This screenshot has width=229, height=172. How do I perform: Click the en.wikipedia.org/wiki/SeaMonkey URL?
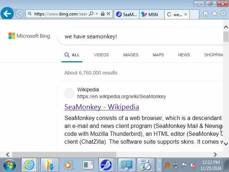[x=122, y=96]
